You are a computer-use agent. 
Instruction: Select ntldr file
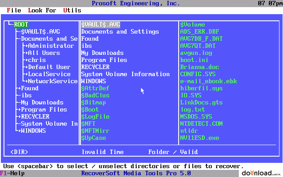pyautogui.click(x=189, y=131)
